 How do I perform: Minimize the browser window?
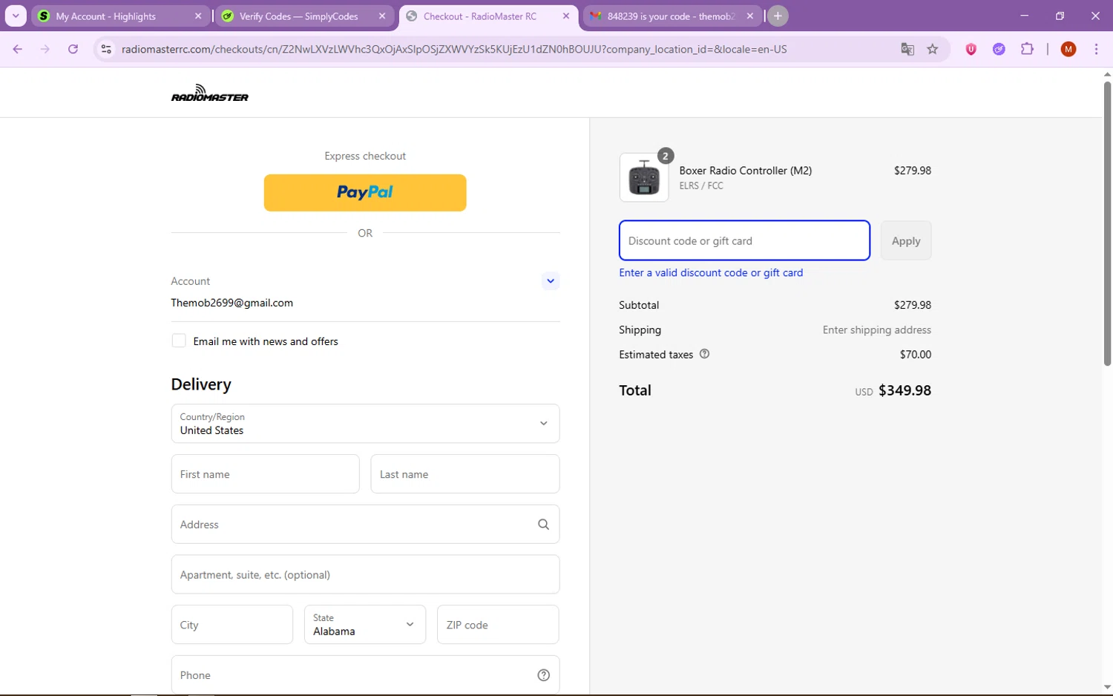tap(1024, 16)
